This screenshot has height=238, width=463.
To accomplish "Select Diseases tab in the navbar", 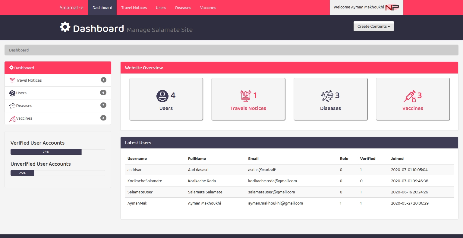I will point(183,8).
